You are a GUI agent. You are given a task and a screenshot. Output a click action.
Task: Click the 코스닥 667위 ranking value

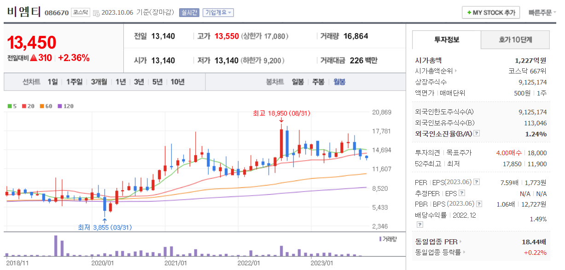[527, 71]
